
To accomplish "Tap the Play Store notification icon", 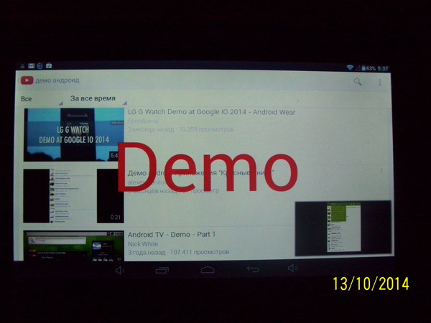I will [49, 65].
